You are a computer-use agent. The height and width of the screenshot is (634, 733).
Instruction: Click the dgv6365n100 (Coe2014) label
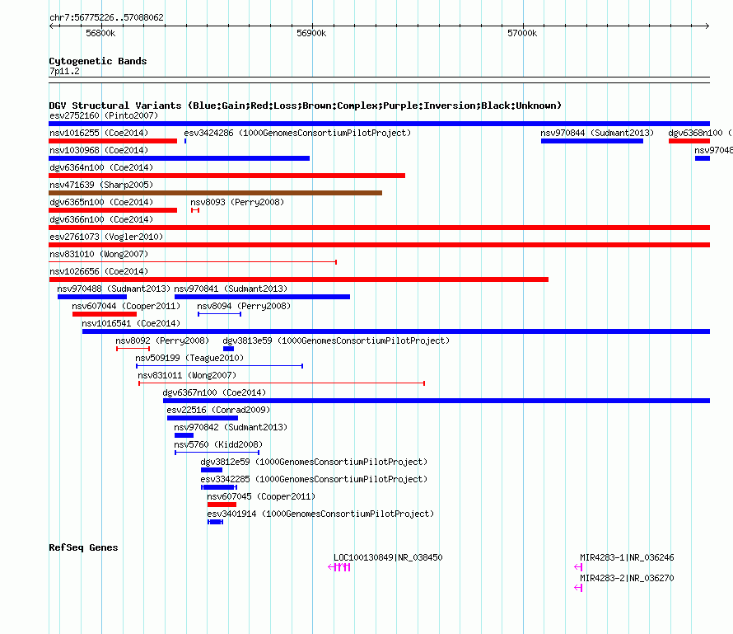pos(101,202)
